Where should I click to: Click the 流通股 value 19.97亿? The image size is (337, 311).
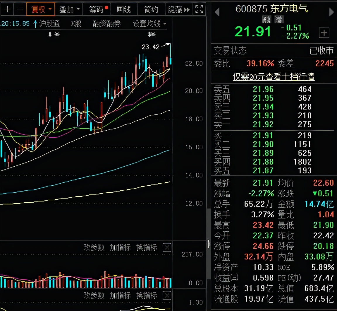(259, 299)
